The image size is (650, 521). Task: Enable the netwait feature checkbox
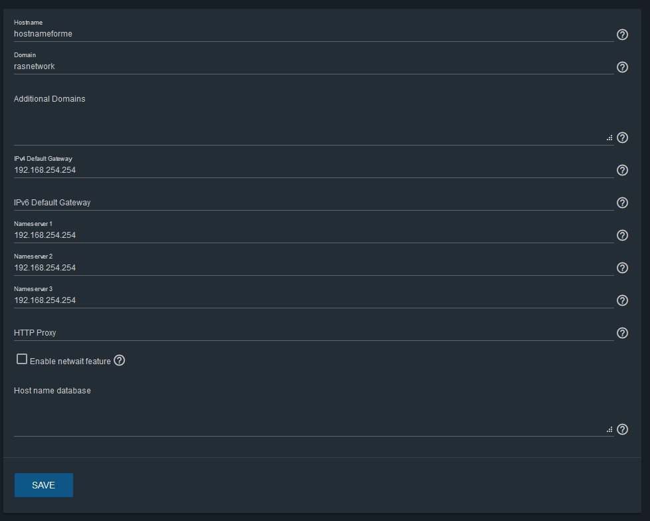click(21, 359)
